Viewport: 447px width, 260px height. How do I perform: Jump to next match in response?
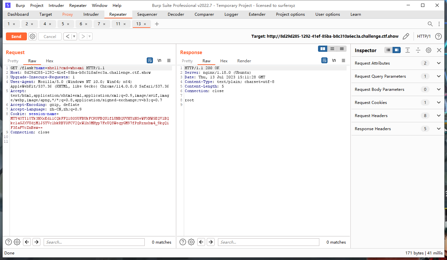pos(211,242)
